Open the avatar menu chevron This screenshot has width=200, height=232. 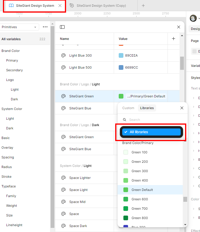tap(199, 18)
